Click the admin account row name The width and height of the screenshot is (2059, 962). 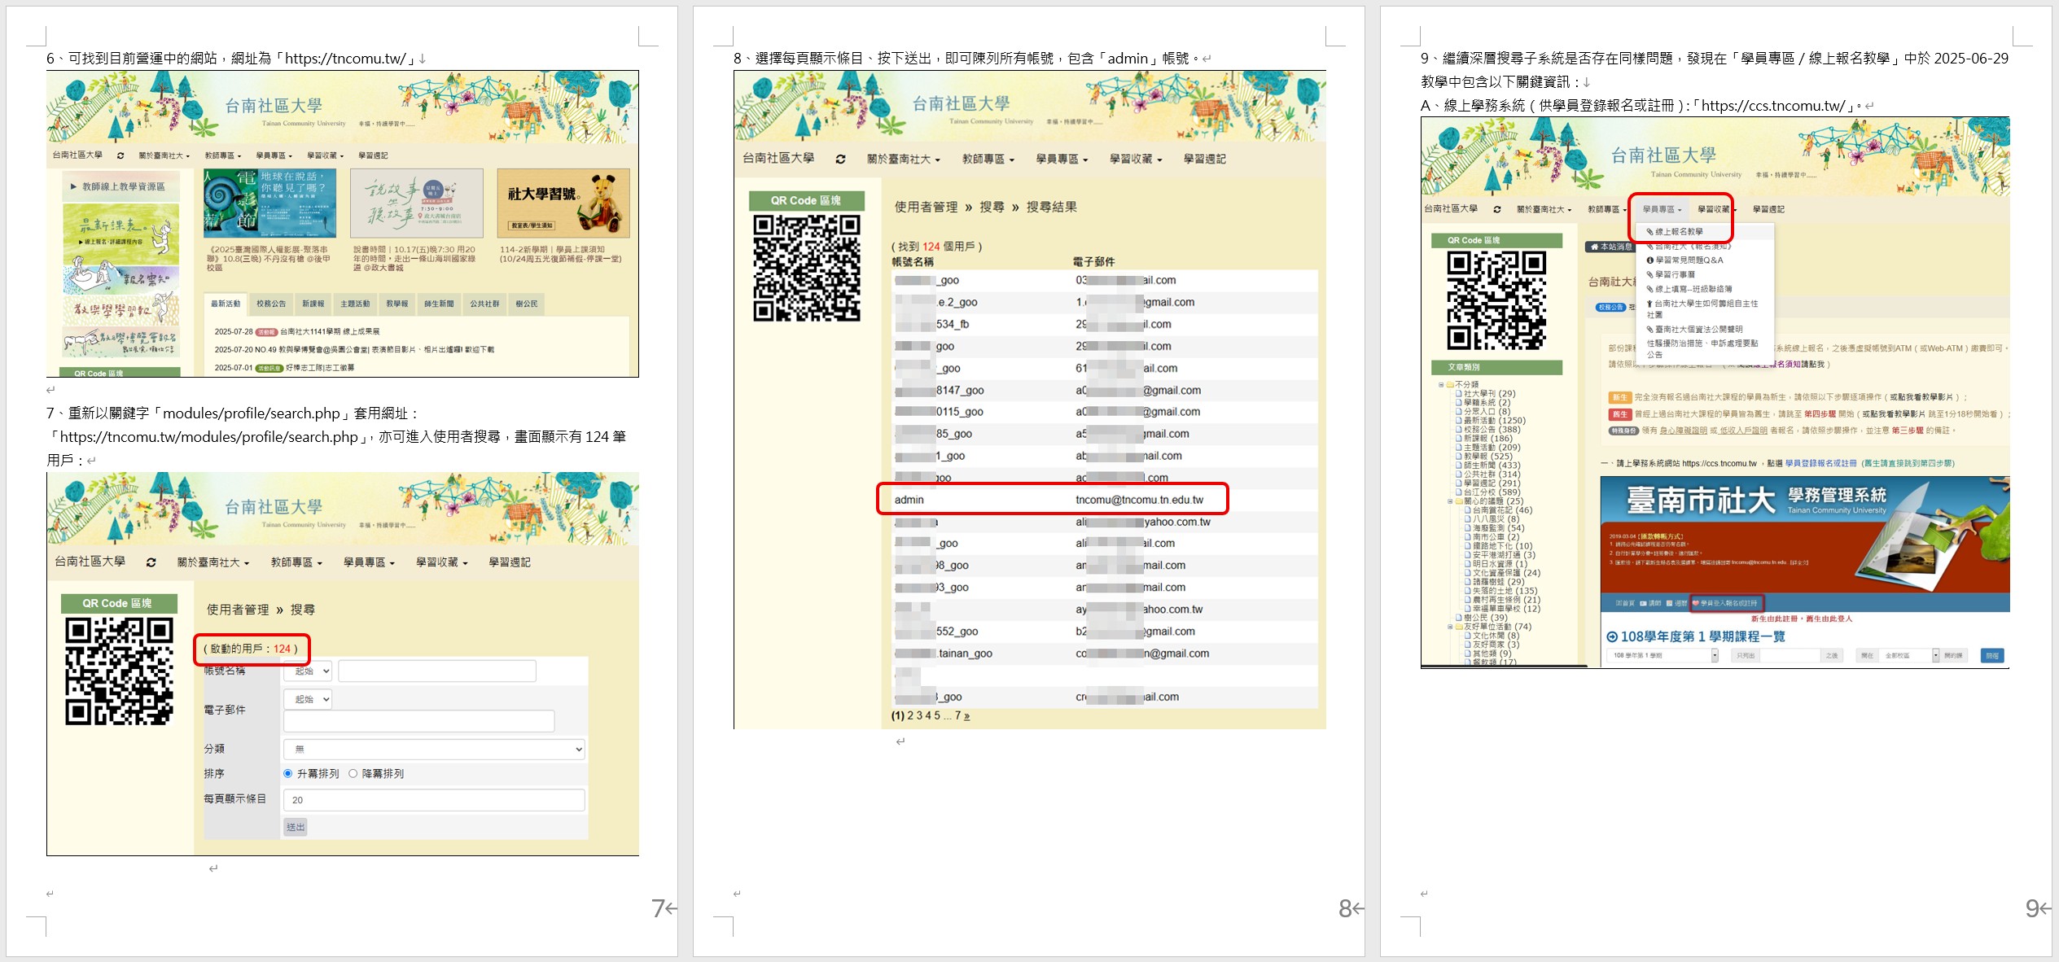[909, 500]
